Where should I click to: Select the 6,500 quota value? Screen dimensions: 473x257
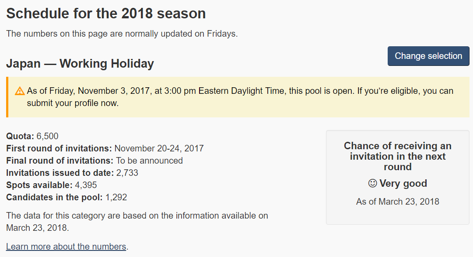47,136
